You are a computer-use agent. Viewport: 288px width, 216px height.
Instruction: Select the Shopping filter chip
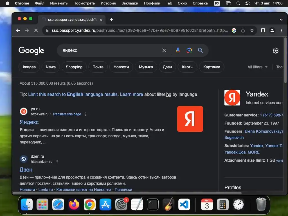[74, 67]
